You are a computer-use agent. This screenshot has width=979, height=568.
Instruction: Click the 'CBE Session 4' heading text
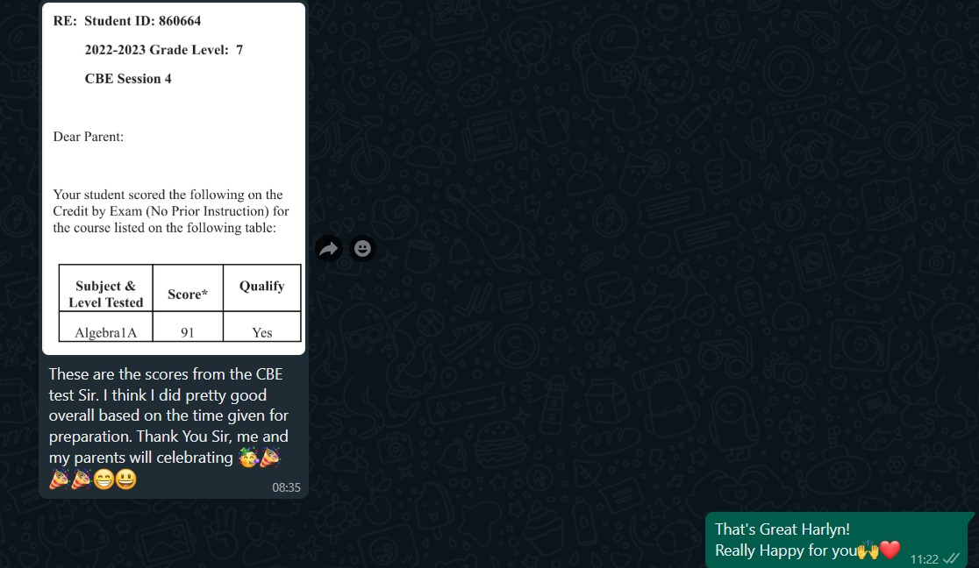pyautogui.click(x=128, y=79)
